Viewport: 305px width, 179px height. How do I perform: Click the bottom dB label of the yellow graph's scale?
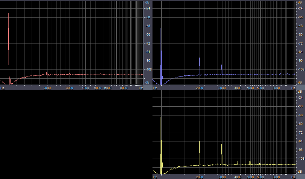[300, 172]
